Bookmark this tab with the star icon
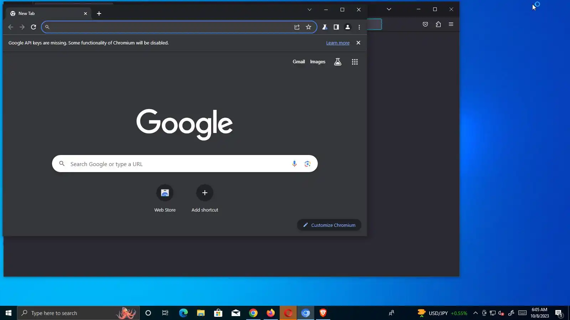570x320 pixels. click(309, 27)
